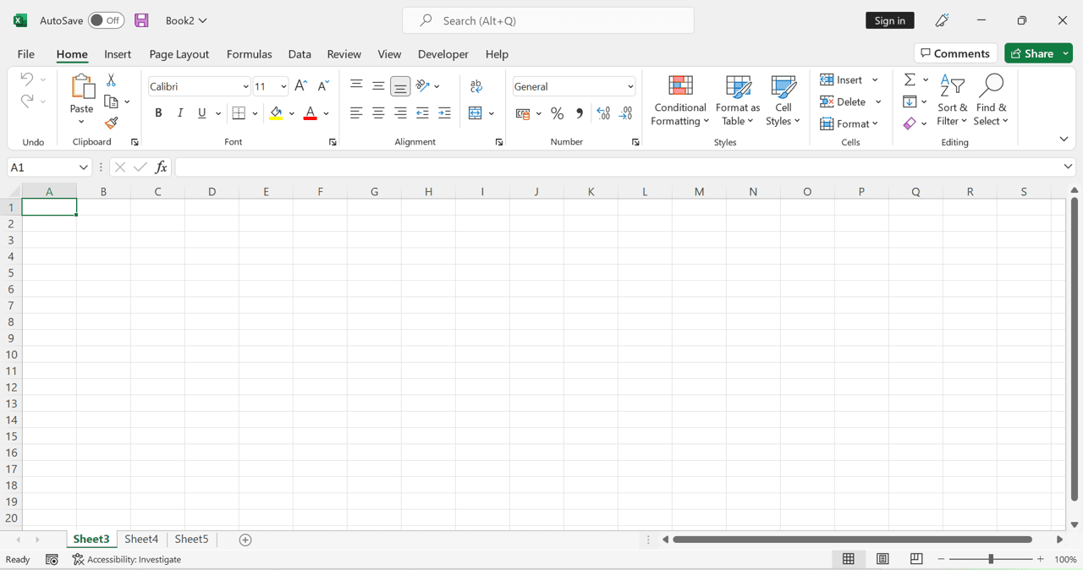Click the zoom slider handle
The width and height of the screenshot is (1083, 570).
(991, 559)
